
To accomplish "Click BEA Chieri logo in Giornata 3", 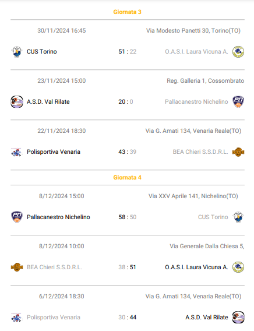I will pyautogui.click(x=238, y=152).
